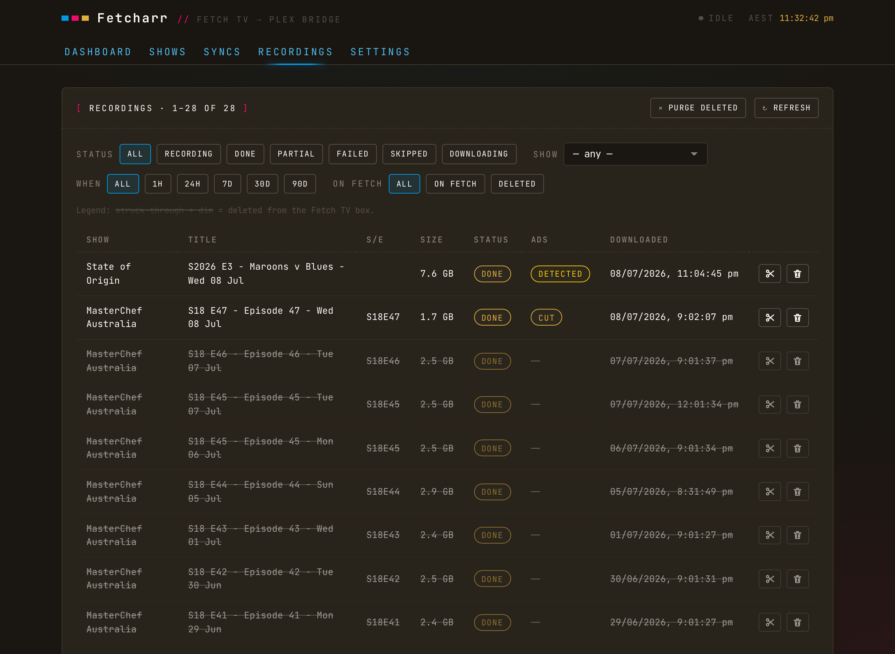Click scissors icon for S18E41 row
Image resolution: width=895 pixels, height=654 pixels.
(x=769, y=622)
